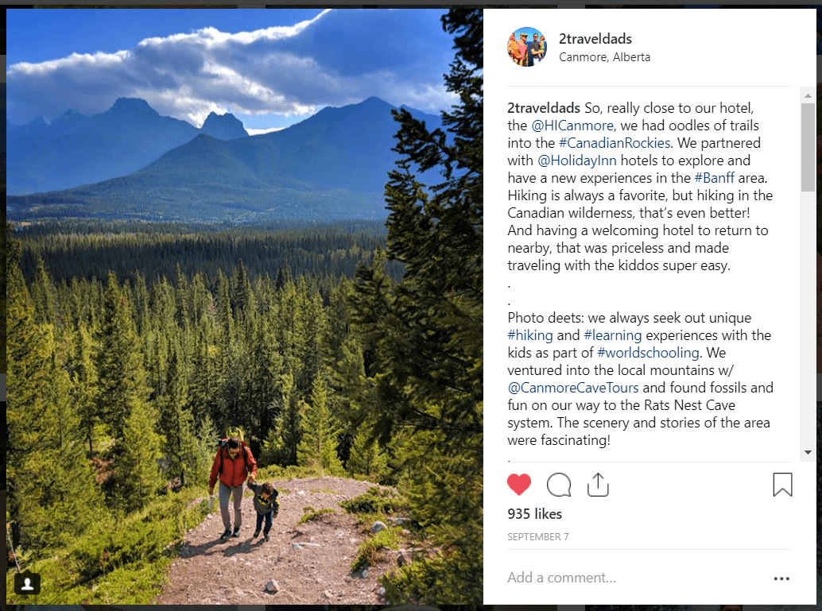Viewport: 822px width, 611px height.
Task: Save the post with the bookmark icon
Action: (x=782, y=484)
